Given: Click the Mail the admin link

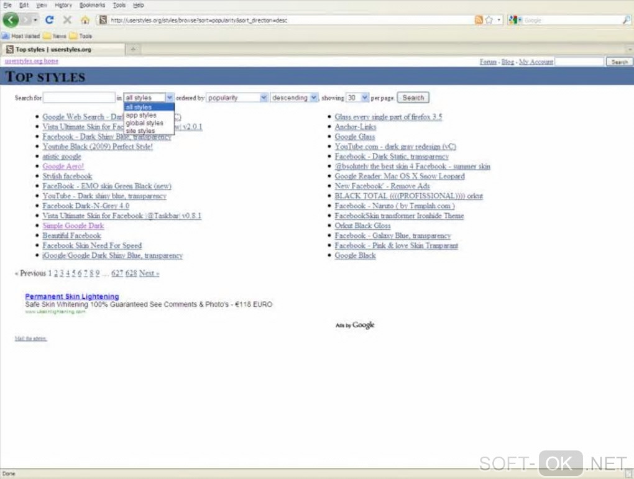Looking at the screenshot, I should 30,339.
